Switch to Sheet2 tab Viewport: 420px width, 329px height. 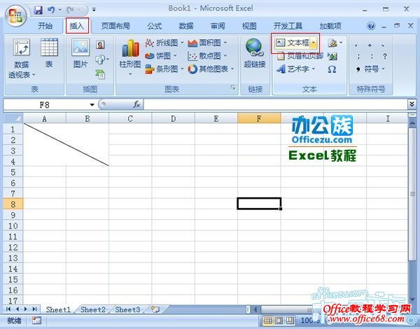[93, 309]
